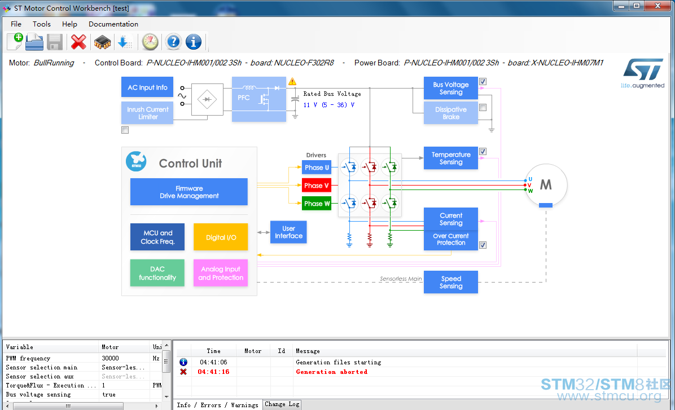Click the bridge rectifier diode symbol
Image resolution: width=675 pixels, height=410 pixels.
[x=207, y=99]
